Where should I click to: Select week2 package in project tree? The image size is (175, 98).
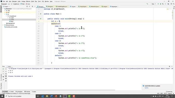coord(12,20)
